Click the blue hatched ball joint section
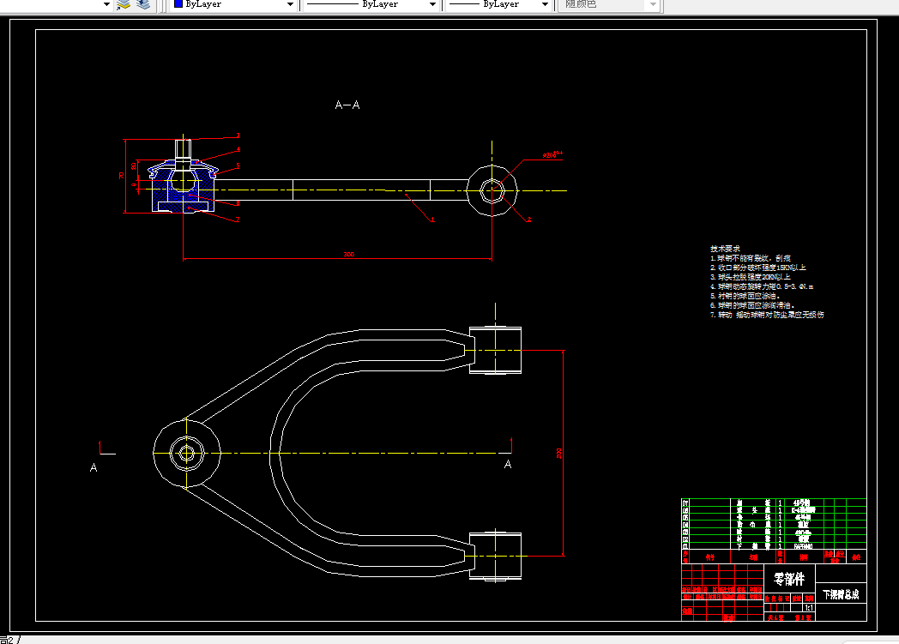This screenshot has width=899, height=644. [184, 186]
